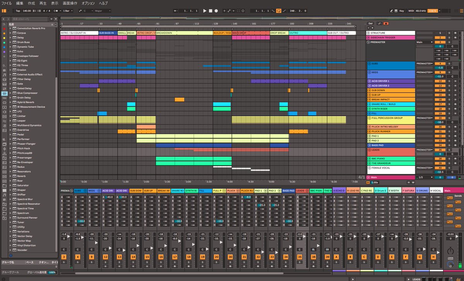Arm the transport Record button
This screenshot has width=464, height=281.
[216, 11]
